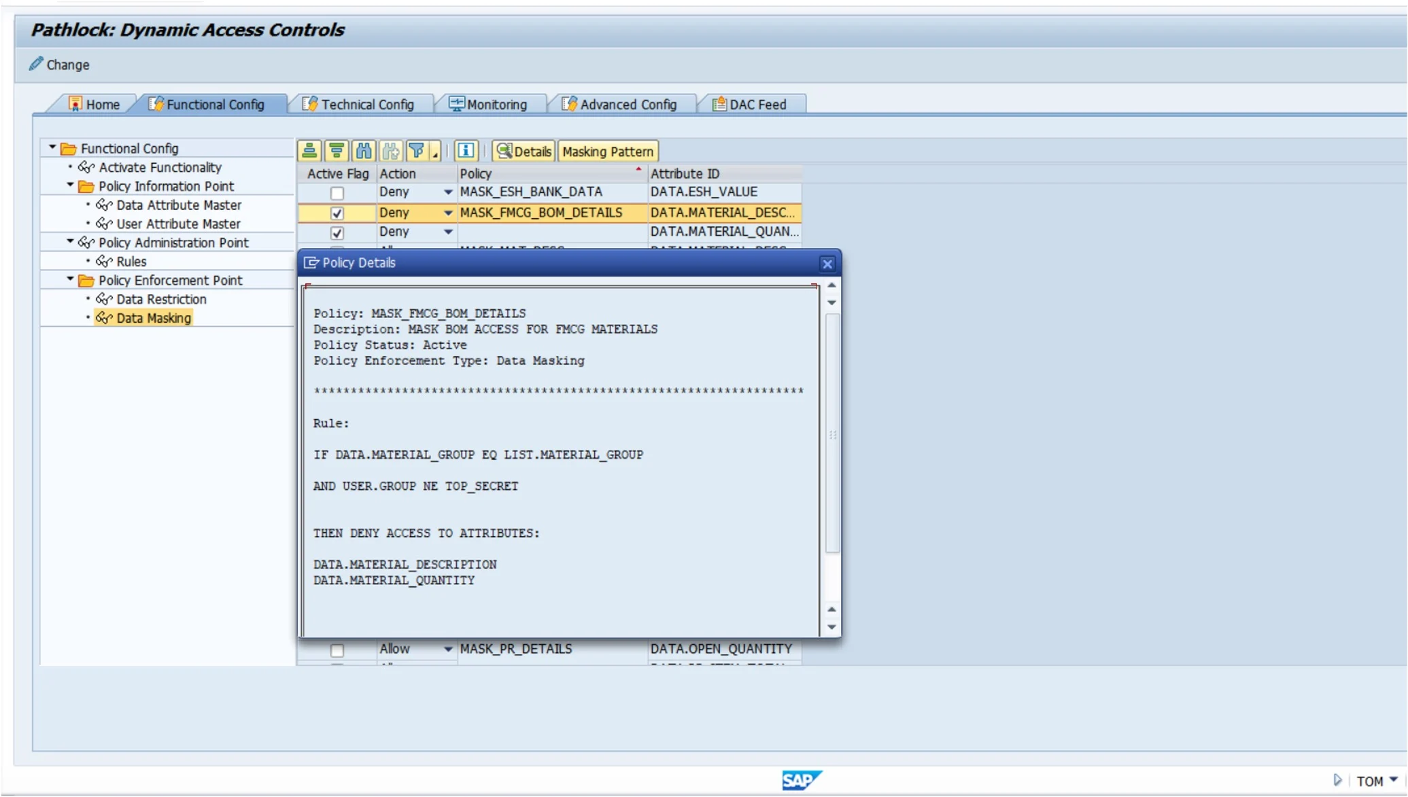Viewport: 1408px width, 797px height.
Task: Click the Policy Details vertical scrollbar thumb
Action: 832,433
